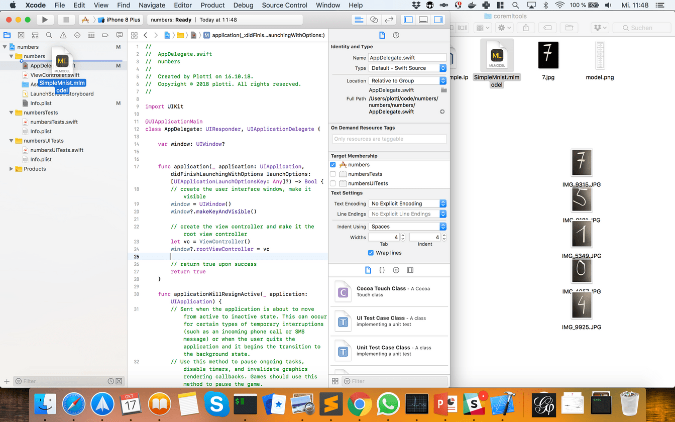The height and width of the screenshot is (422, 675).
Task: Check numbersUITests target membership
Action: (x=332, y=183)
